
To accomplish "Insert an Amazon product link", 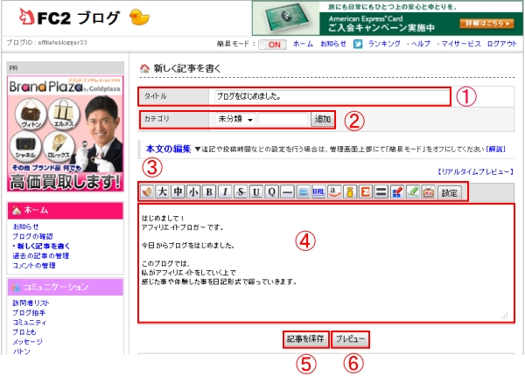I will pyautogui.click(x=334, y=192).
